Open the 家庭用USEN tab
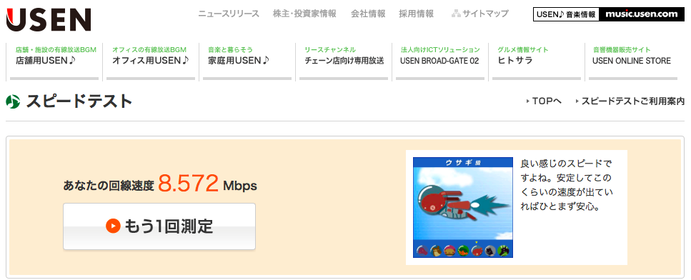This screenshot has height=280, width=691. click(247, 61)
